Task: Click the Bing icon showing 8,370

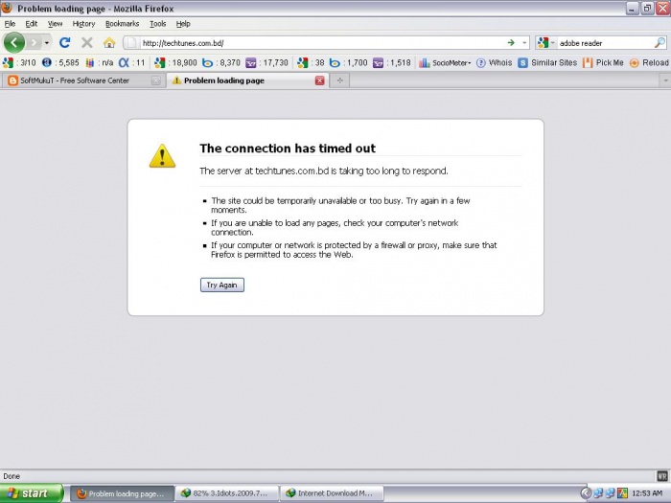Action: (208, 63)
